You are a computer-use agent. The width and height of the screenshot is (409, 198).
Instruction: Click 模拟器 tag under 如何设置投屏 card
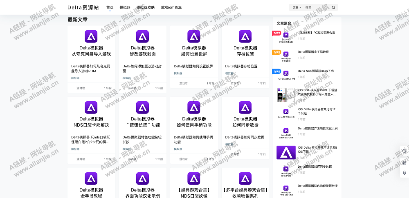click(x=178, y=73)
